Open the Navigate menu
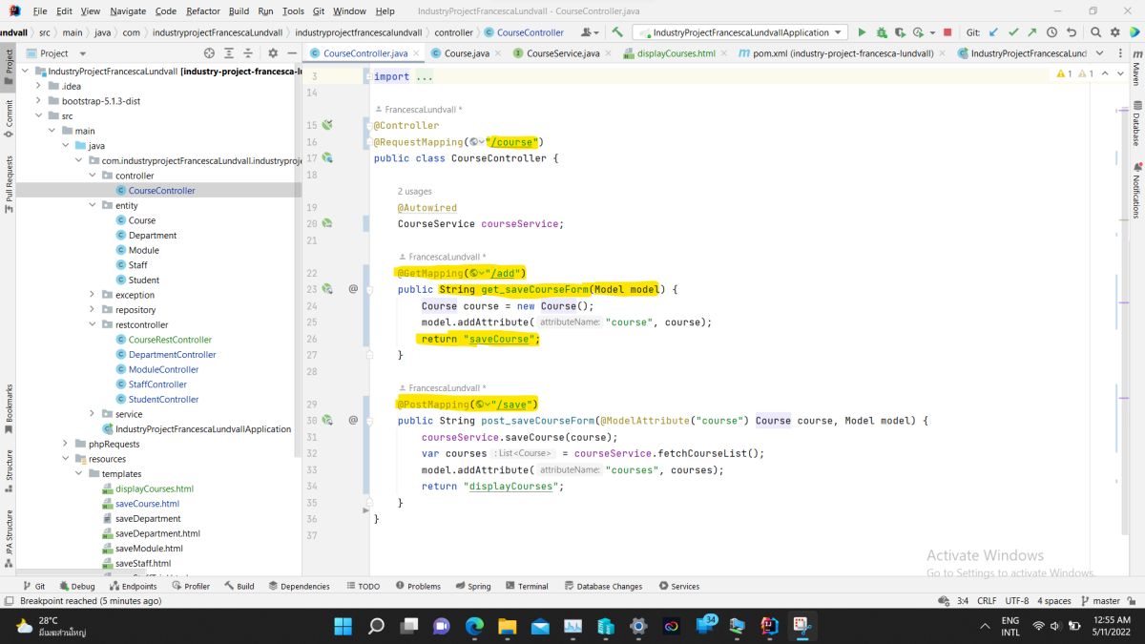This screenshot has width=1145, height=644. (128, 10)
